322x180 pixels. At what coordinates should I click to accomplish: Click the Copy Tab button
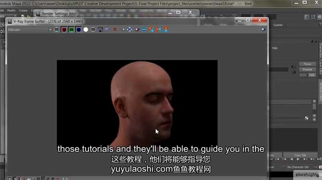tap(300, 155)
